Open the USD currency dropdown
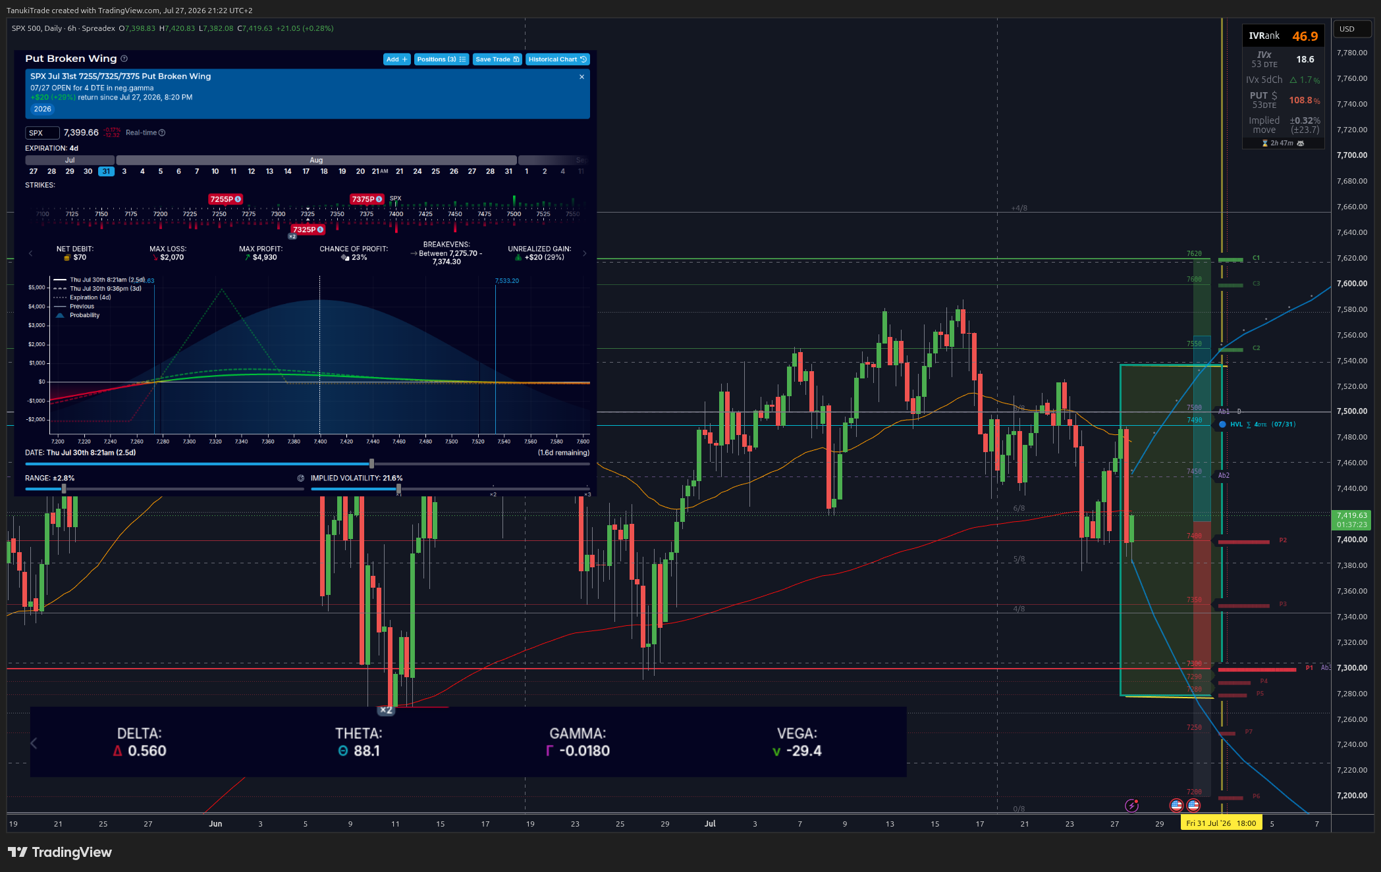 [1352, 29]
